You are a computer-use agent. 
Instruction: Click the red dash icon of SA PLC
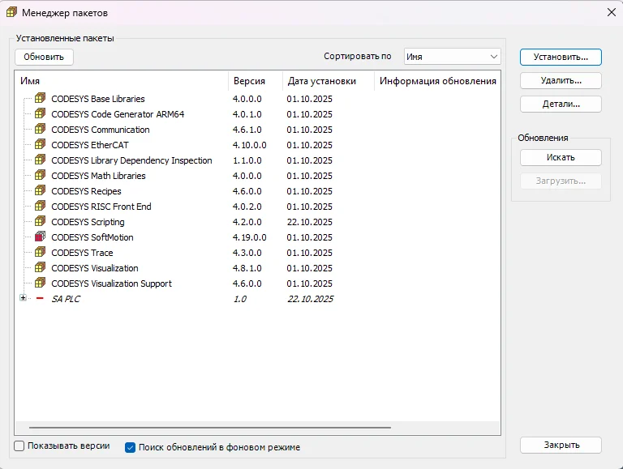40,298
